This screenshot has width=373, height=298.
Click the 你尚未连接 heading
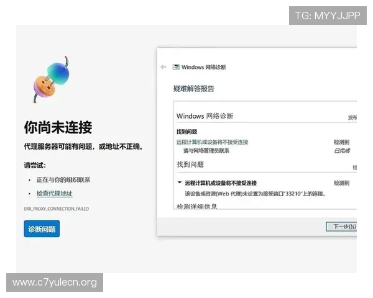pyautogui.click(x=58, y=127)
